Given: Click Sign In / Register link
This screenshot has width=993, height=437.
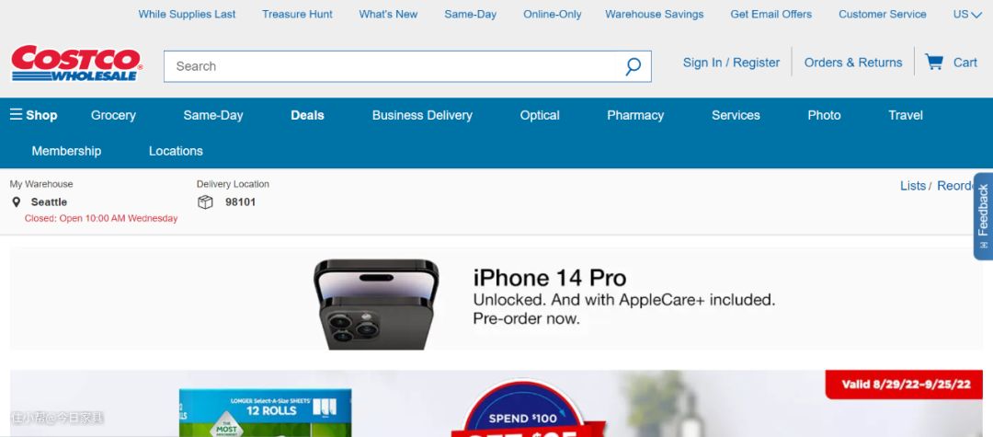Looking at the screenshot, I should coord(732,62).
